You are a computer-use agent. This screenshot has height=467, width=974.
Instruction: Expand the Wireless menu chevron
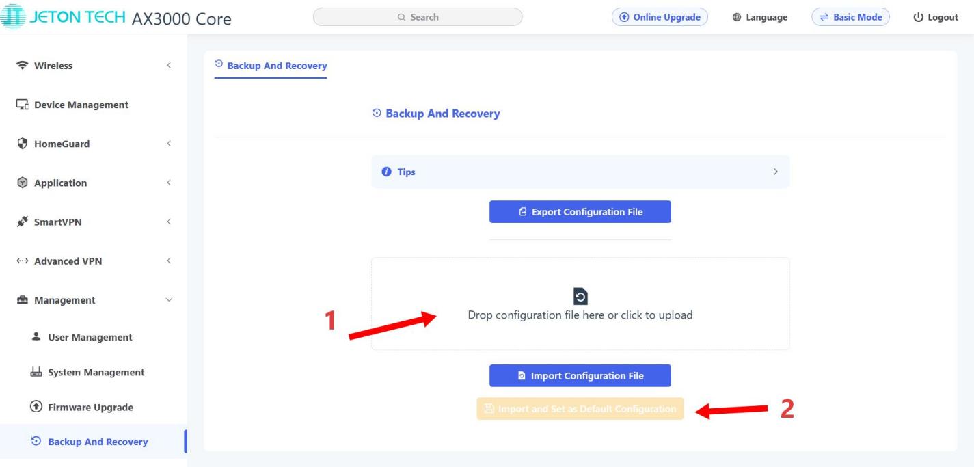pyautogui.click(x=169, y=66)
